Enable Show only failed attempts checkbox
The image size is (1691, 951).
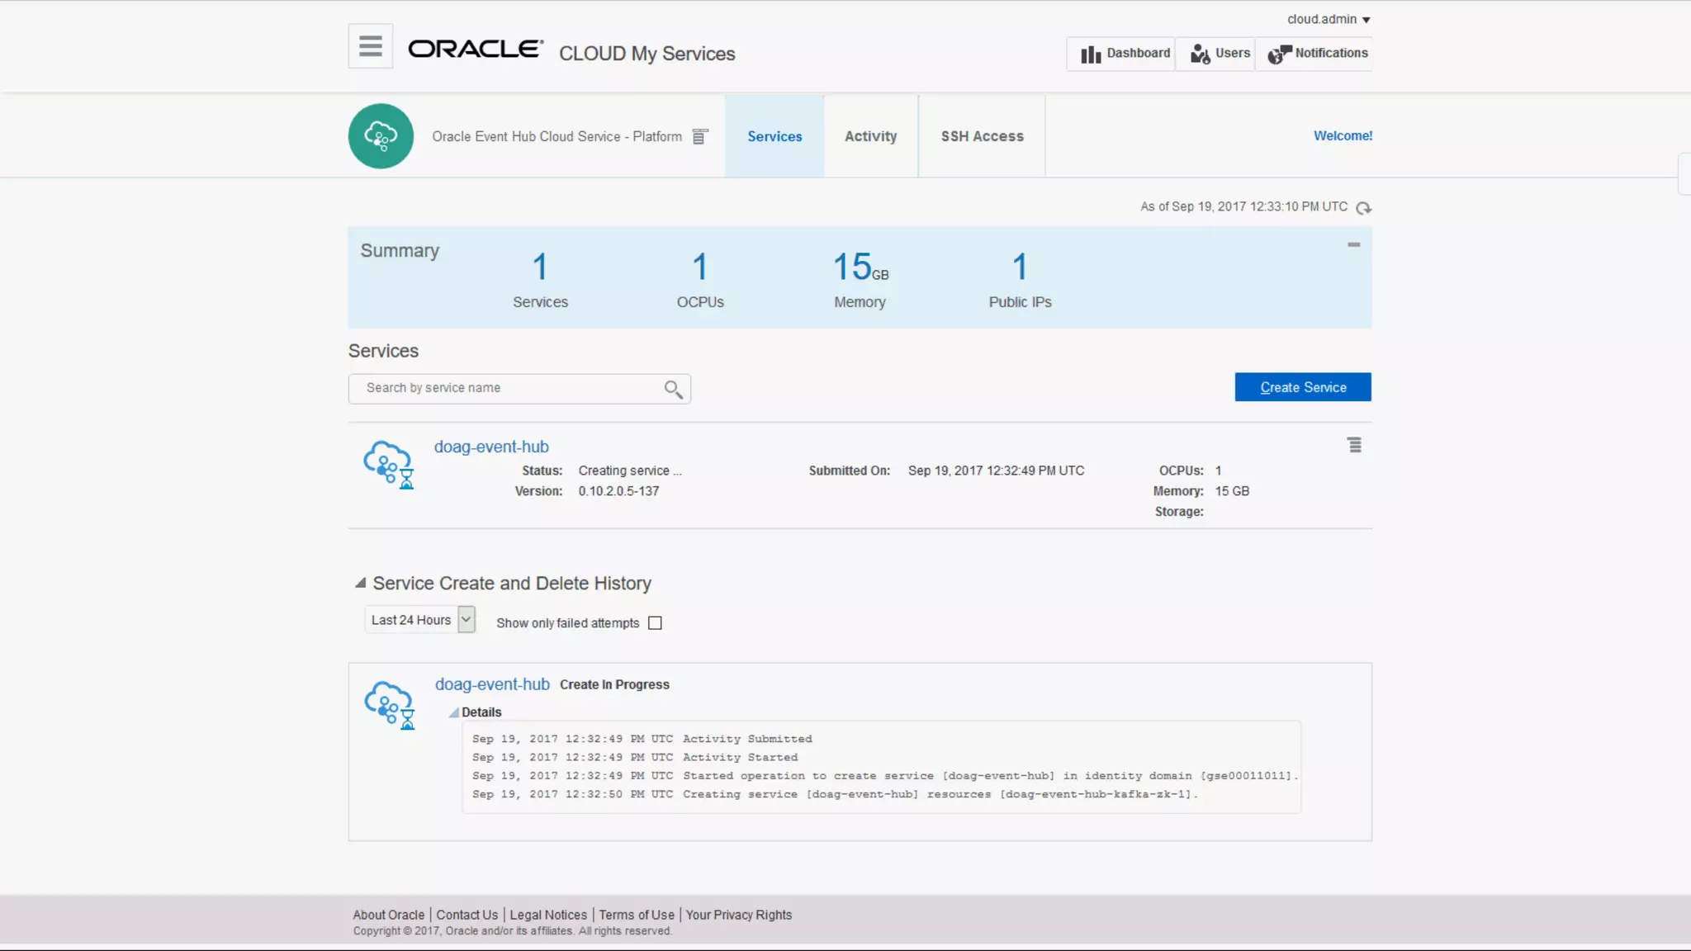[655, 623]
